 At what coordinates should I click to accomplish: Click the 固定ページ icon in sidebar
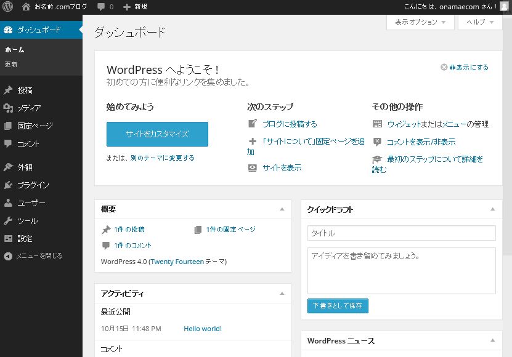[x=8, y=126]
